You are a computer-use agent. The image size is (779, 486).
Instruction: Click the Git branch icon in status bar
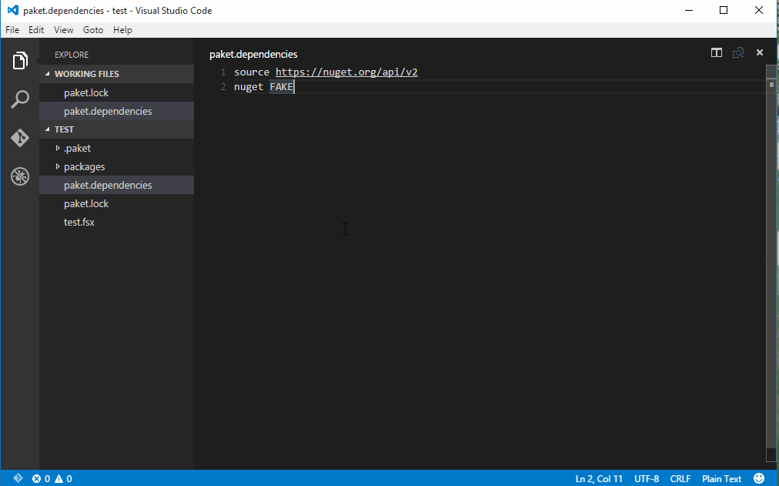(x=18, y=478)
